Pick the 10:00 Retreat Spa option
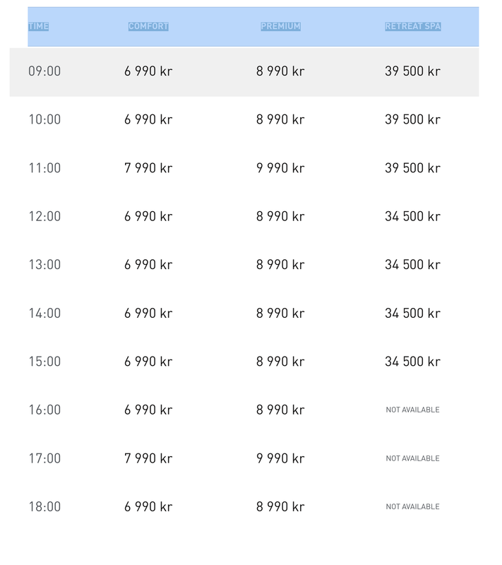 (412, 119)
